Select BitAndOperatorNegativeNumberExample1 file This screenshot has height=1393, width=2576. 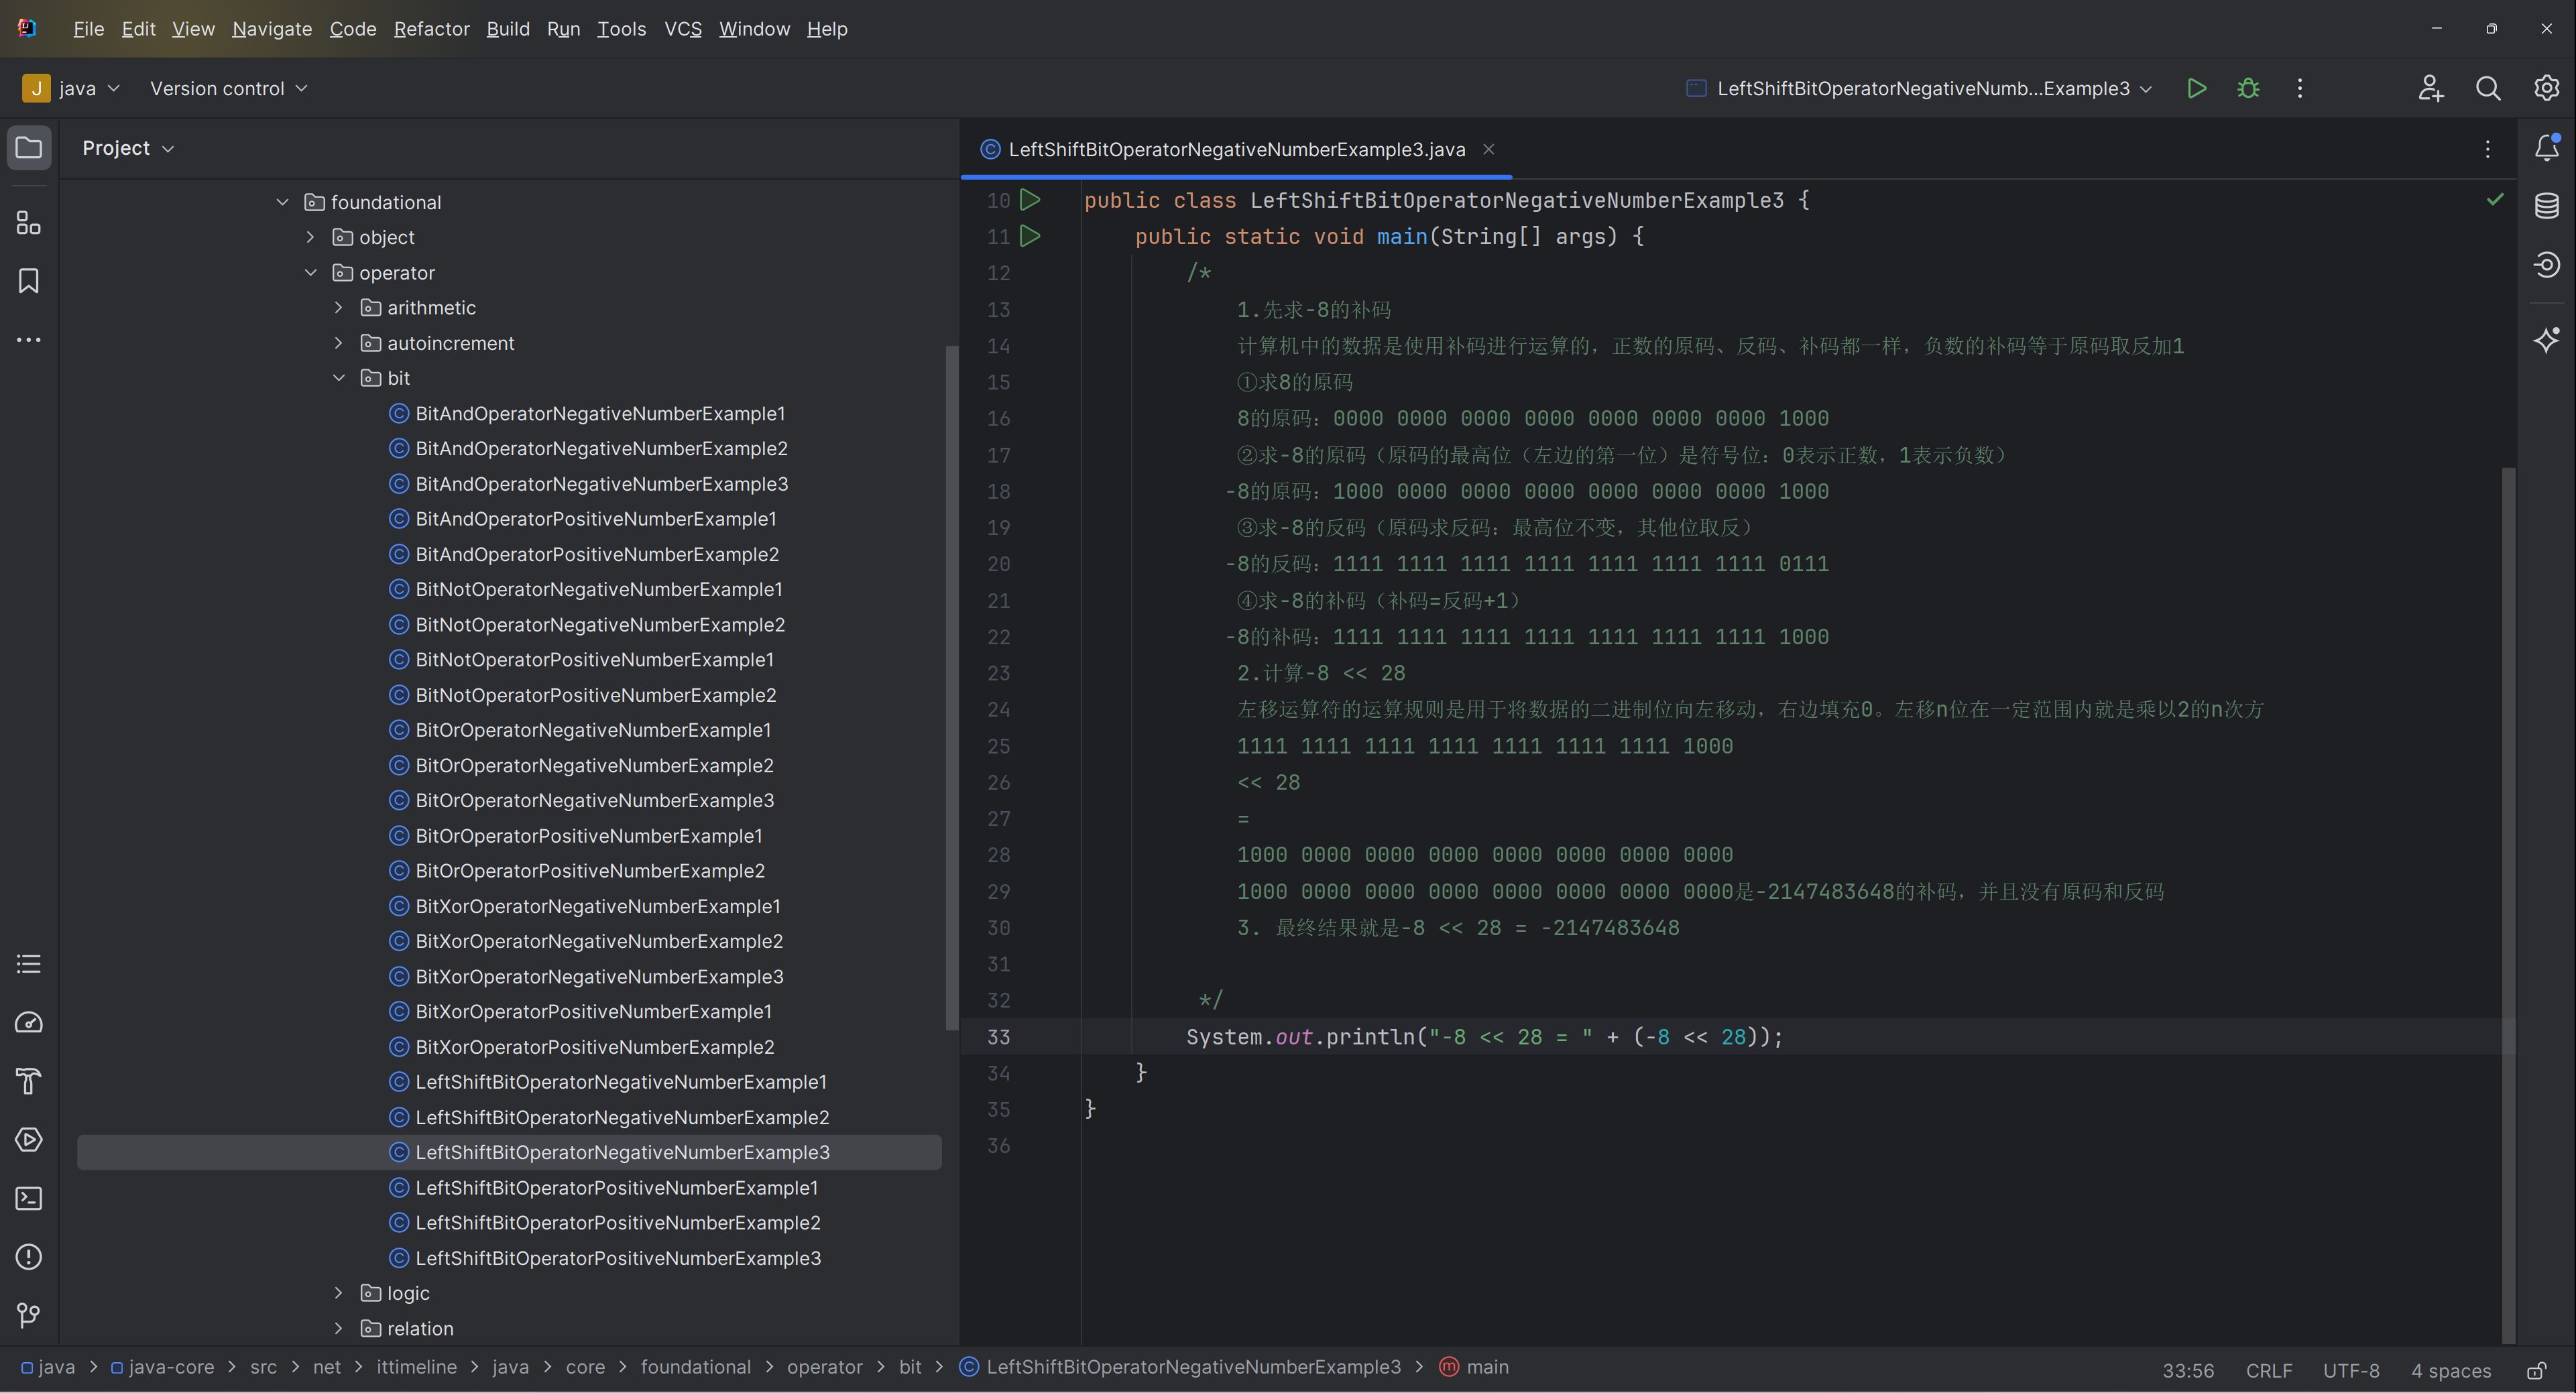pyautogui.click(x=600, y=413)
